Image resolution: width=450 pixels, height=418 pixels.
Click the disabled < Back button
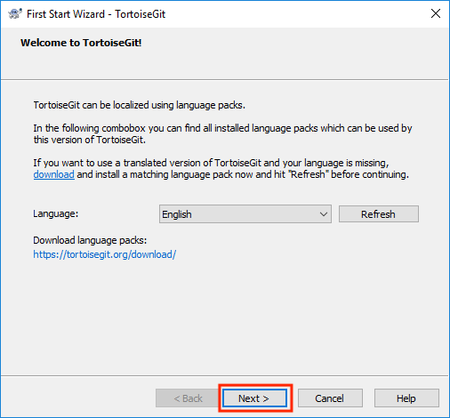188,398
